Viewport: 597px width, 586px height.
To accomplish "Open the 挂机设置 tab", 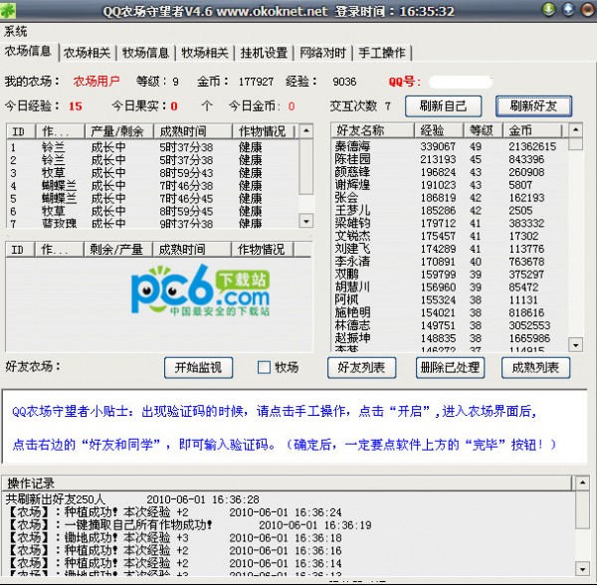I will [x=264, y=53].
